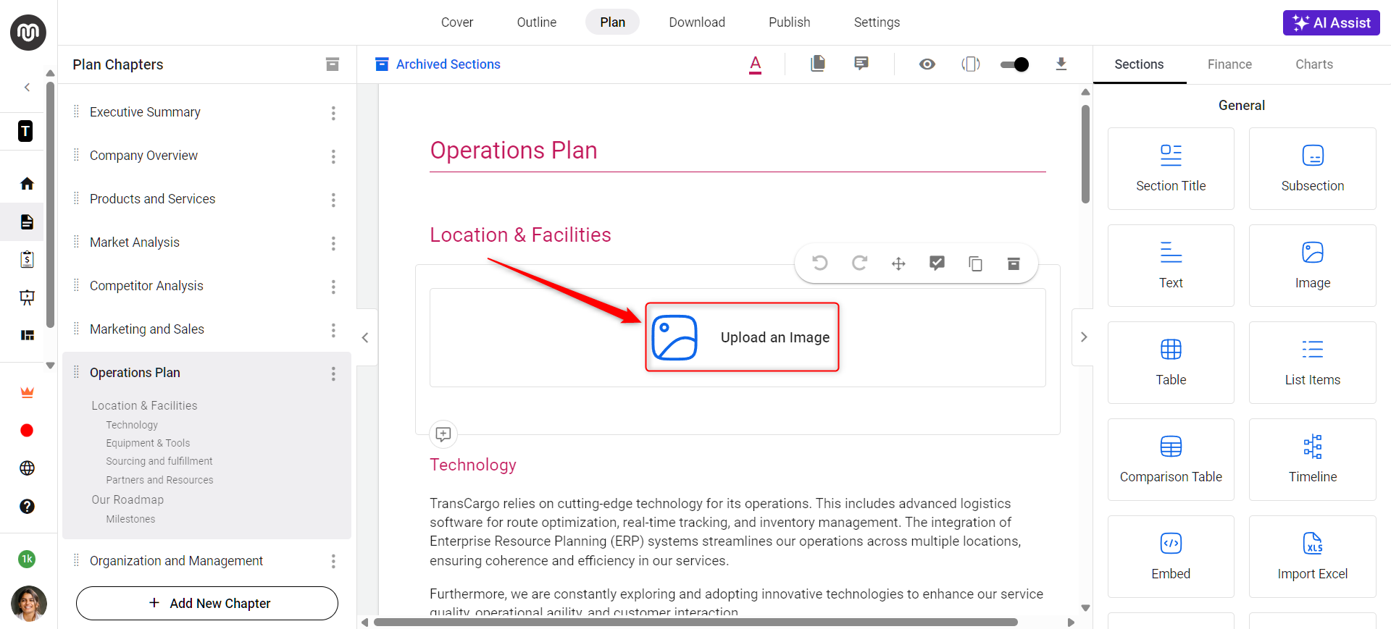Open the Settings tab
Viewport: 1391px width, 629px height.
pyautogui.click(x=877, y=22)
